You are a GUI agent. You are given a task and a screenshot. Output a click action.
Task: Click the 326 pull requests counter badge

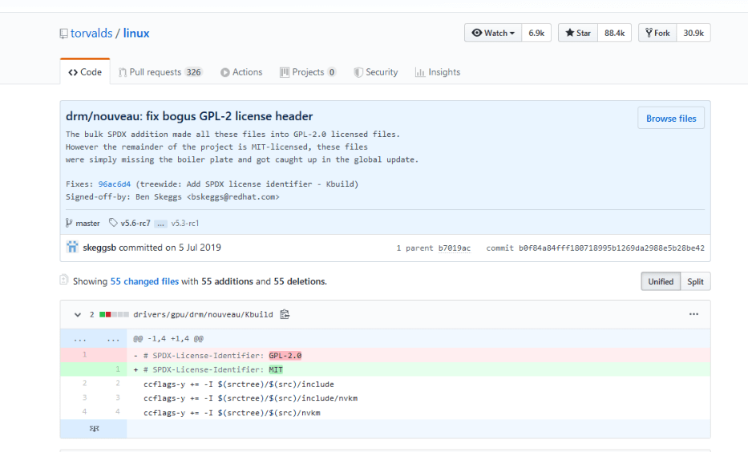tap(194, 72)
